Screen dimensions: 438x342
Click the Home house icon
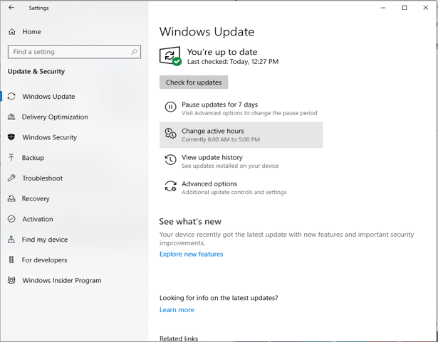coord(11,32)
